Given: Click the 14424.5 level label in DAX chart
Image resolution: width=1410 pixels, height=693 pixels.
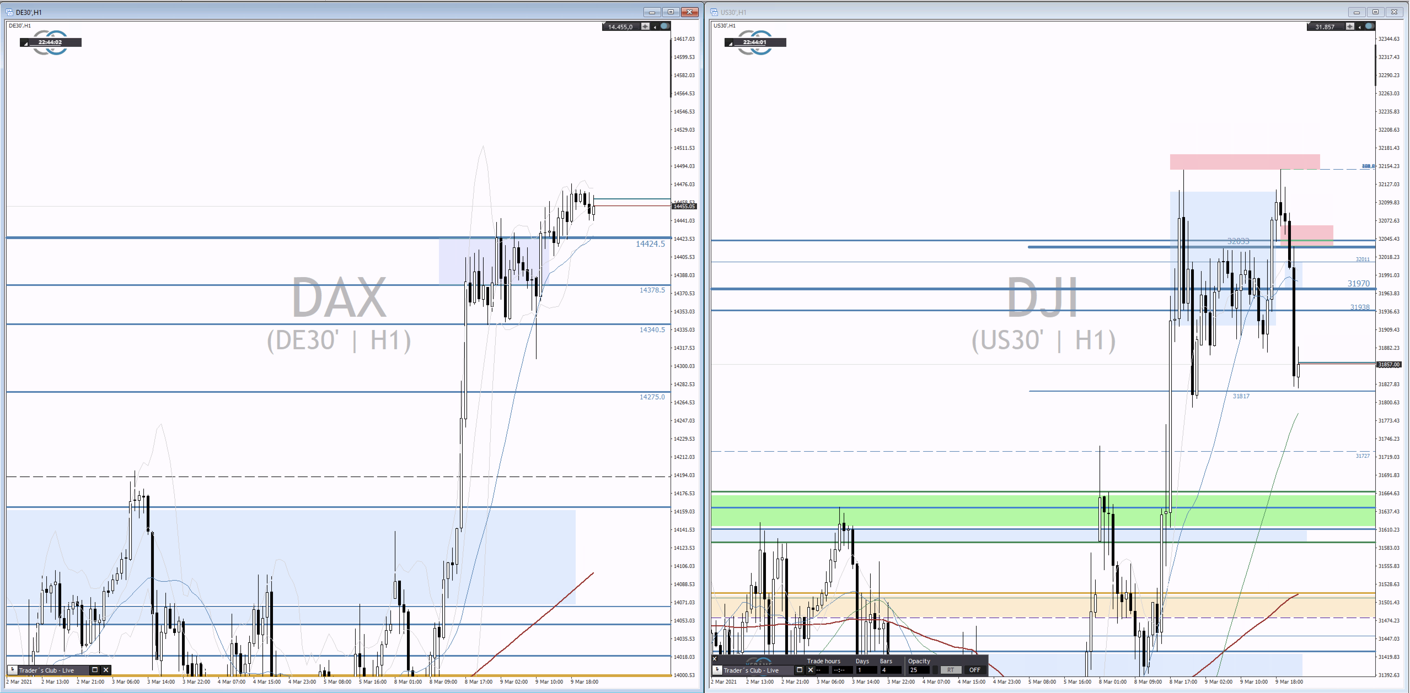Looking at the screenshot, I should click(x=650, y=244).
